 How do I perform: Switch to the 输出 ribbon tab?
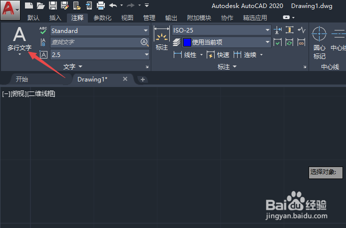(171, 17)
